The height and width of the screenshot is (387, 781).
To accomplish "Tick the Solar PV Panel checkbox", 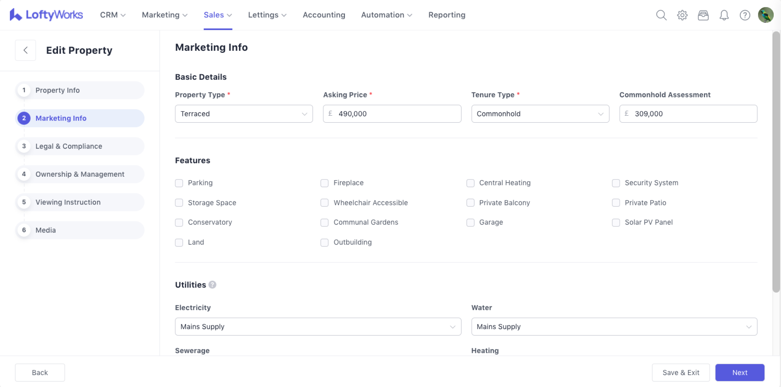I will [x=616, y=222].
